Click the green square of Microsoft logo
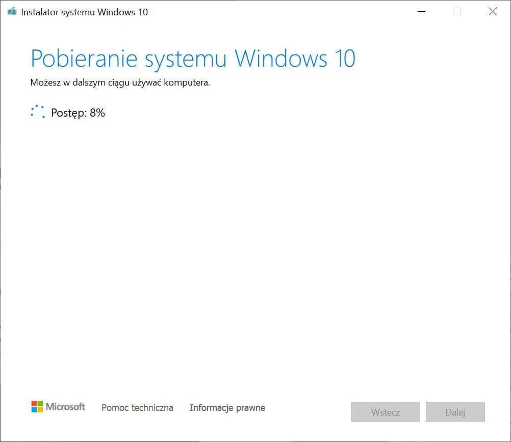 [x=40, y=403]
